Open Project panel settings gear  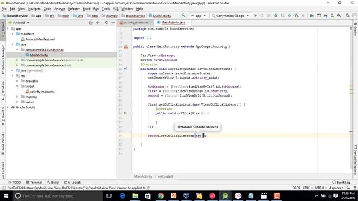point(106,22)
